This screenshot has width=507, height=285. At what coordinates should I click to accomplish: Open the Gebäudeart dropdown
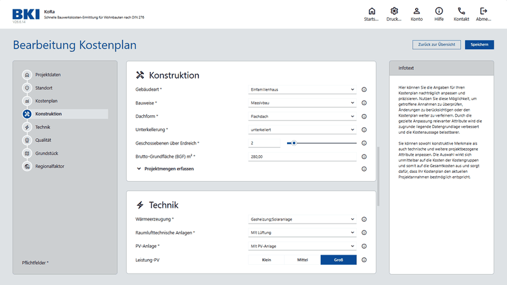point(302,89)
